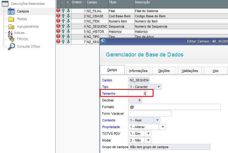The image size is (228, 153).
Task: Click red status dot for N2_CBASE
Action: [58, 16]
